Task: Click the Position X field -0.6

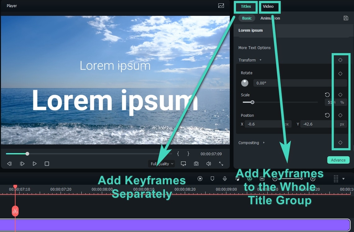Action: coord(268,124)
